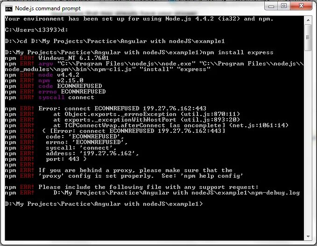
Task: Close the Node.js command prompt window
Action: tap(301, 6)
